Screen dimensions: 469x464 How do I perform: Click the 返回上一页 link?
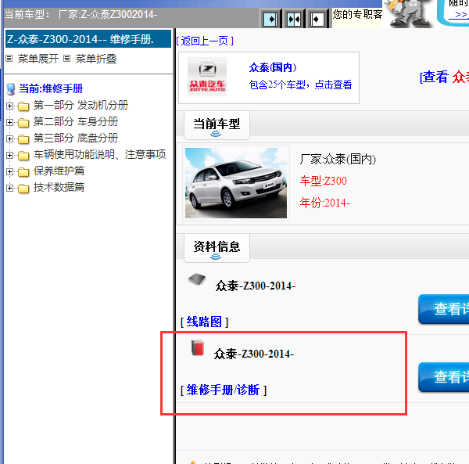click(205, 41)
